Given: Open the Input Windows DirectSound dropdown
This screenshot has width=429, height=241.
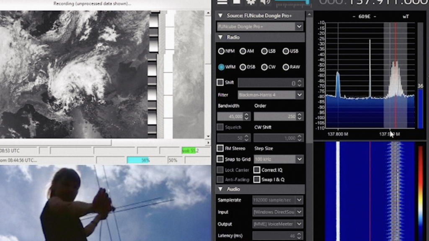Looking at the screenshot, I should point(299,212).
